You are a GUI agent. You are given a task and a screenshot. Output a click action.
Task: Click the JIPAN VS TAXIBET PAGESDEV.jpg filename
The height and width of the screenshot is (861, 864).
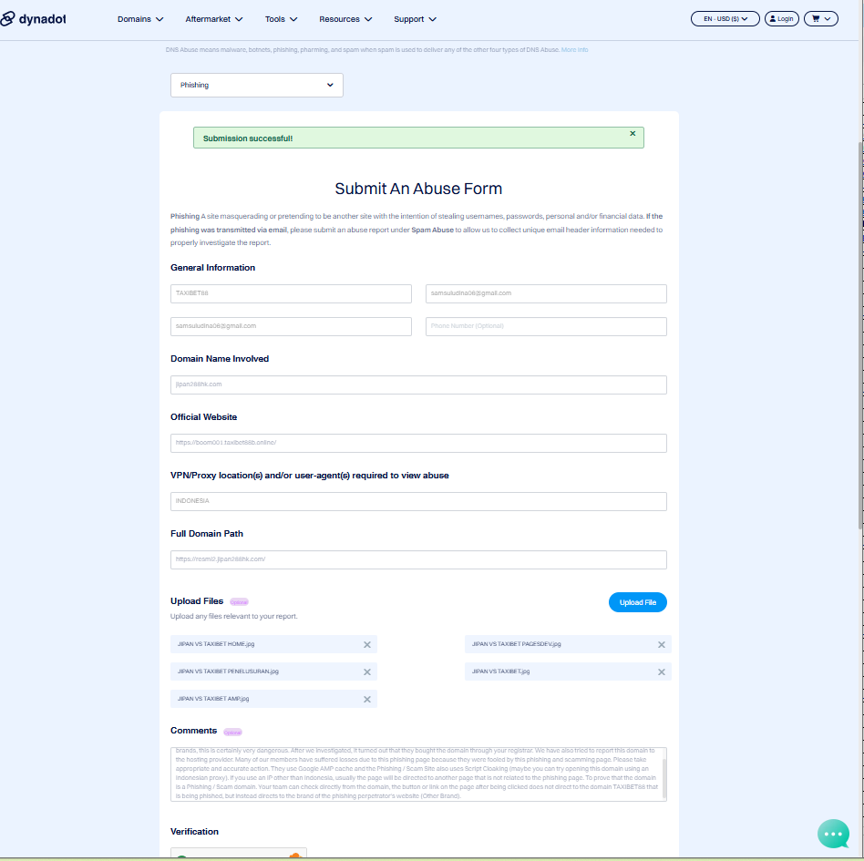click(517, 644)
